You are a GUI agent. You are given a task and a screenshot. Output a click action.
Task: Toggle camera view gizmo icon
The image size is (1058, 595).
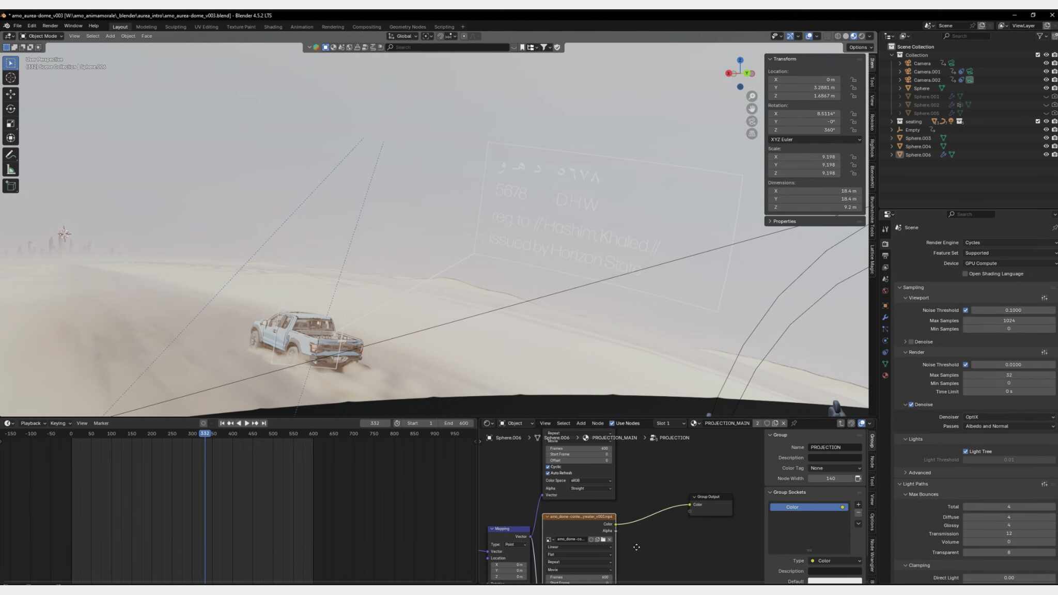[752, 121]
